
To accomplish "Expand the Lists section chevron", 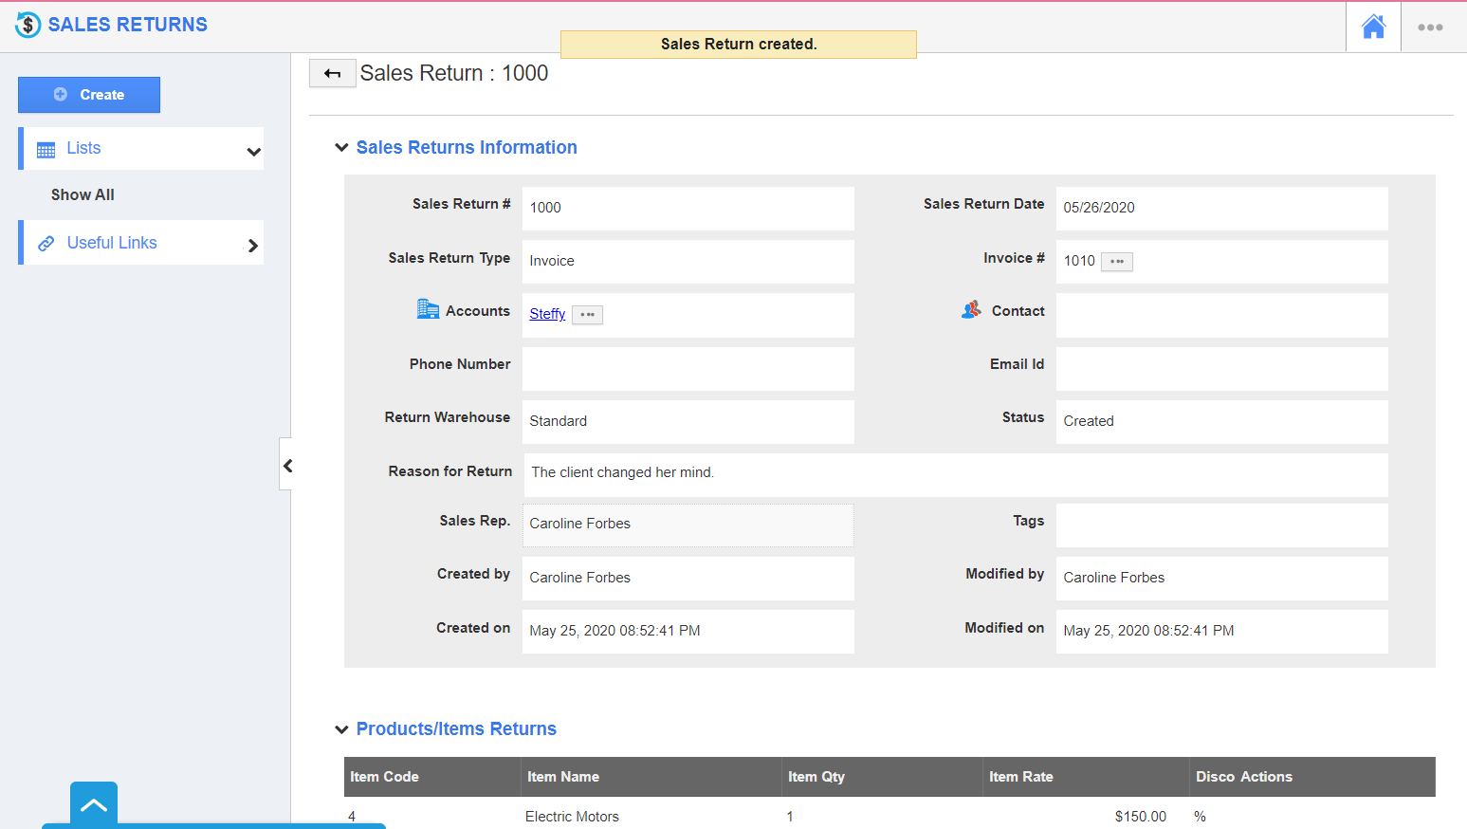I will (252, 150).
